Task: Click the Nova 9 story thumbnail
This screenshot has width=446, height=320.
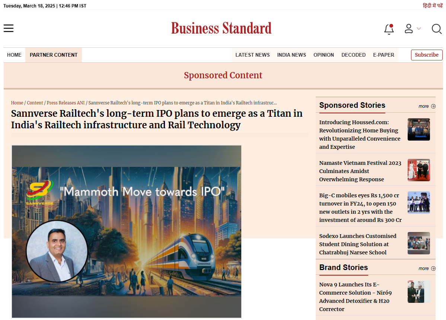Action: [419, 292]
